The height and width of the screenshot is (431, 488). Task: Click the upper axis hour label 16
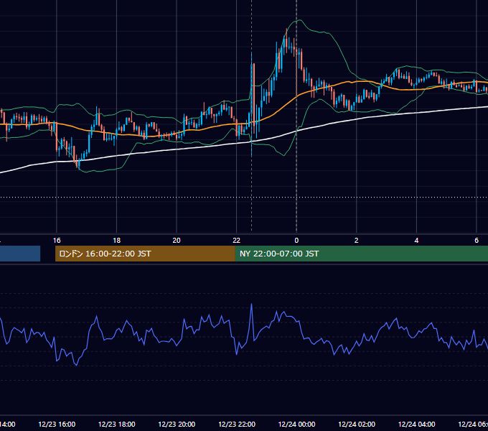click(57, 240)
